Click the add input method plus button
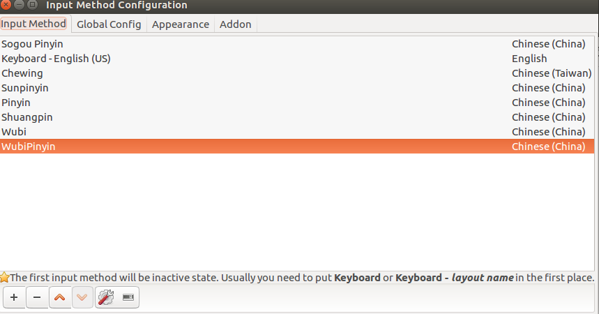The width and height of the screenshot is (599, 314). [x=14, y=297]
